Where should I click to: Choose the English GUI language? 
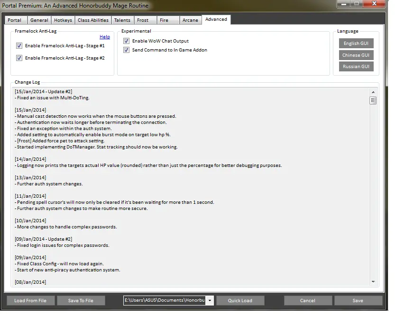pyautogui.click(x=356, y=44)
